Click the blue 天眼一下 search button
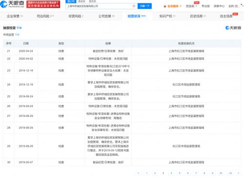 coord(144,6)
